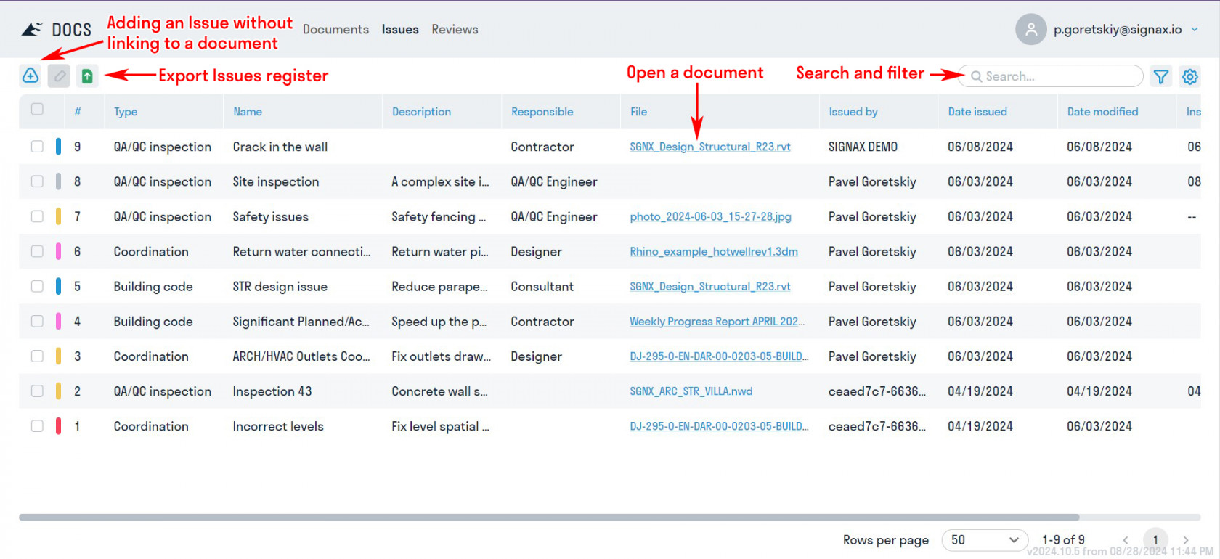Click pink priority marker of issue 6
Screen dimensions: 1220x559
click(x=58, y=251)
